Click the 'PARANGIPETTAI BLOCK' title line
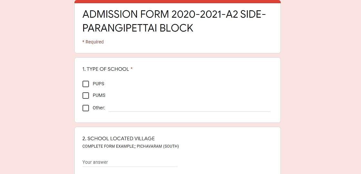The height and width of the screenshot is (174, 361). (x=138, y=28)
